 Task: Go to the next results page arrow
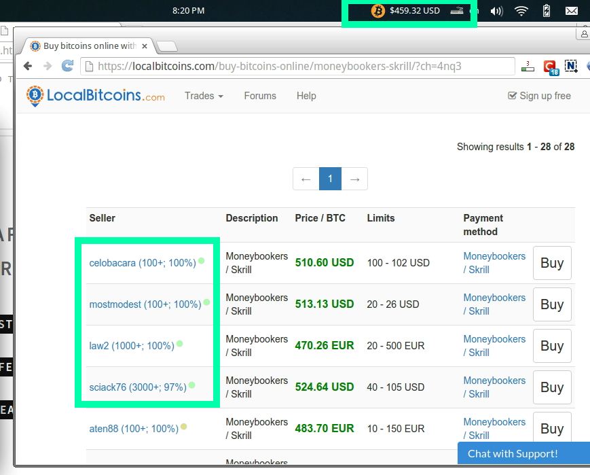tap(354, 179)
